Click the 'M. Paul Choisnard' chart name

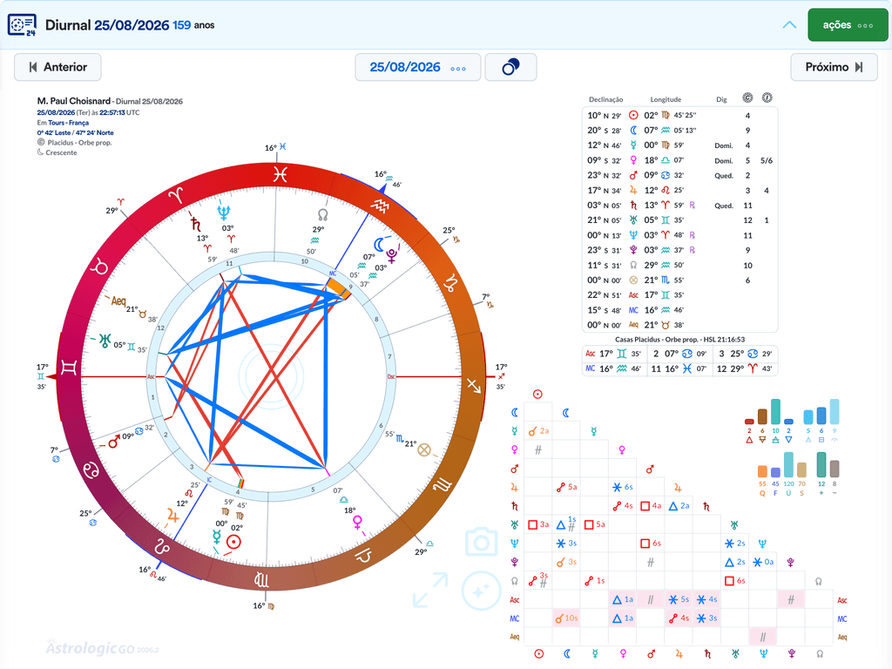click(73, 101)
